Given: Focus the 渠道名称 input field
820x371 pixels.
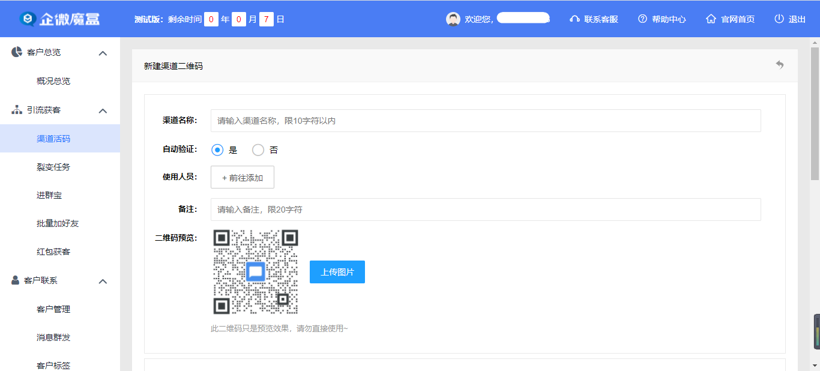Looking at the screenshot, I should coord(486,121).
